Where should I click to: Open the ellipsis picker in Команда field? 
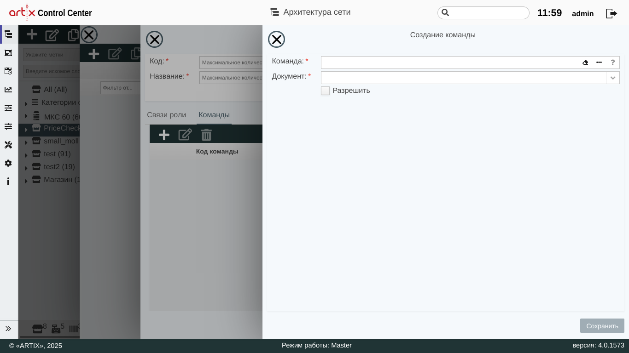599,63
